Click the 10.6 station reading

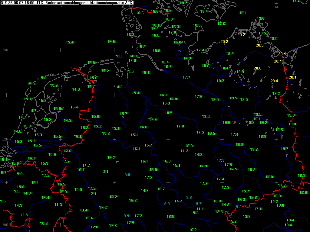(x=44, y=224)
